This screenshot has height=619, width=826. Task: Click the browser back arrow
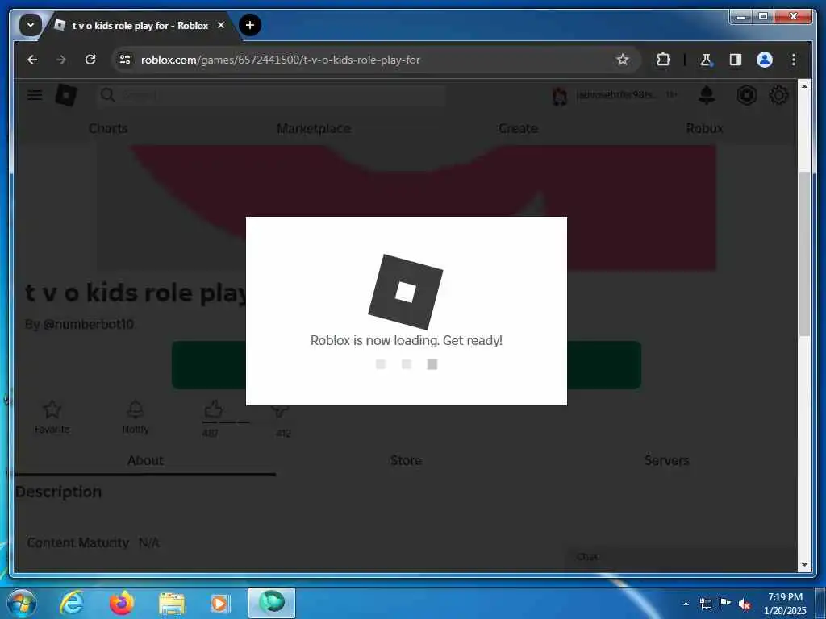(32, 60)
